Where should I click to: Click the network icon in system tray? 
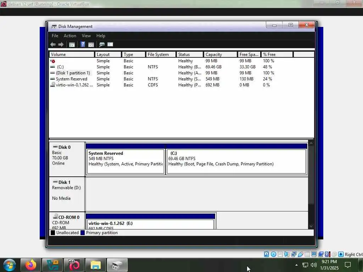[305, 265]
